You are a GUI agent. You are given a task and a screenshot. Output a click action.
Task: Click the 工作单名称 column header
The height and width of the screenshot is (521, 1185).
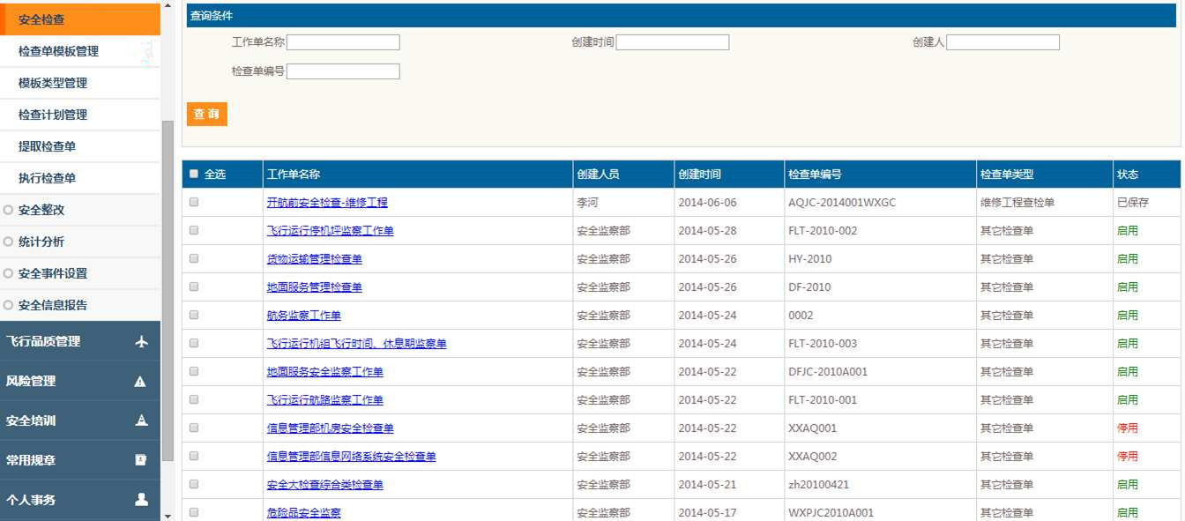[418, 175]
